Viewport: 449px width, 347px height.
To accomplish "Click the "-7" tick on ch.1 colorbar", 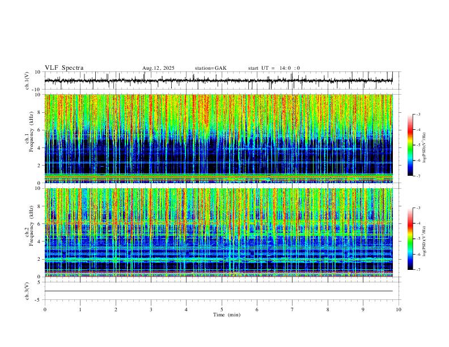I will coord(418,176).
